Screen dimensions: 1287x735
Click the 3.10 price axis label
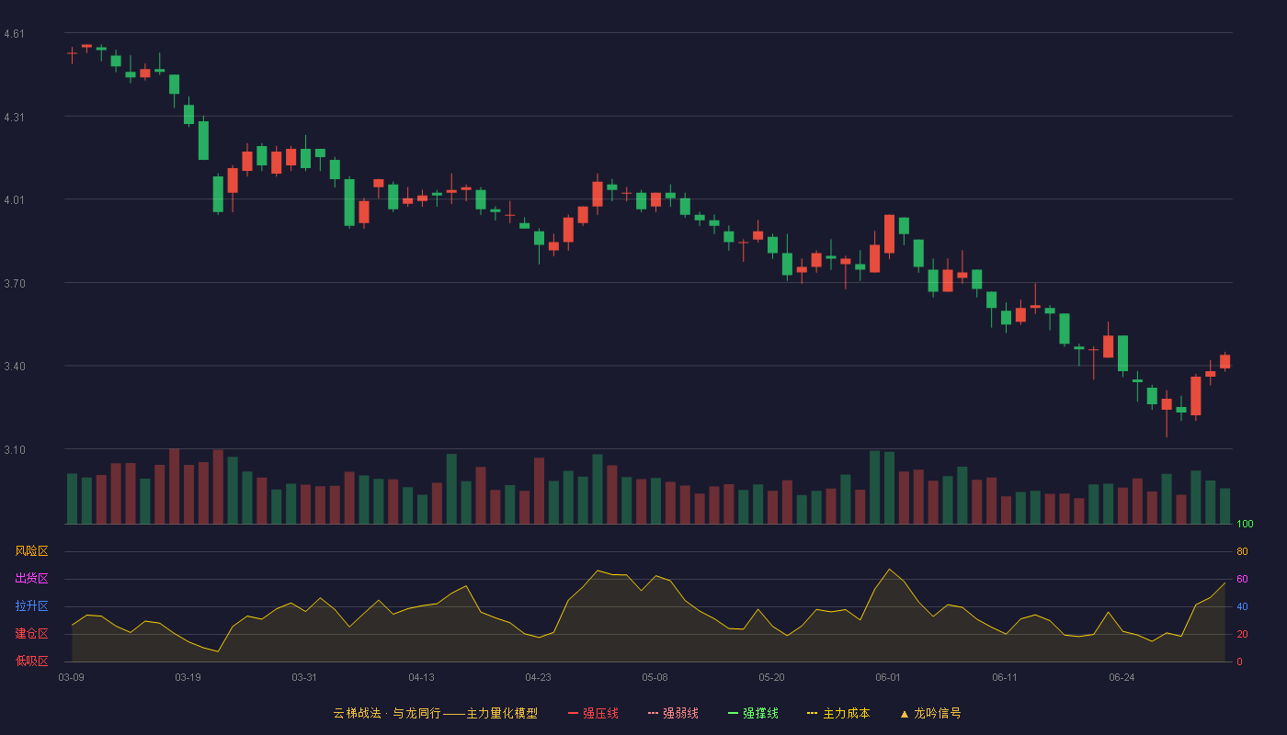click(15, 450)
